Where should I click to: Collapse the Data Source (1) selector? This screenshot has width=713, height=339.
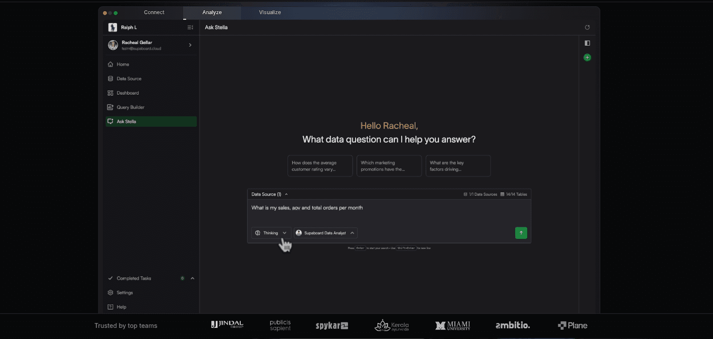pyautogui.click(x=270, y=194)
